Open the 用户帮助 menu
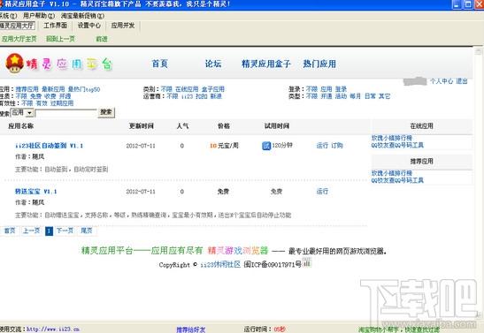The image size is (484, 333). [39, 15]
